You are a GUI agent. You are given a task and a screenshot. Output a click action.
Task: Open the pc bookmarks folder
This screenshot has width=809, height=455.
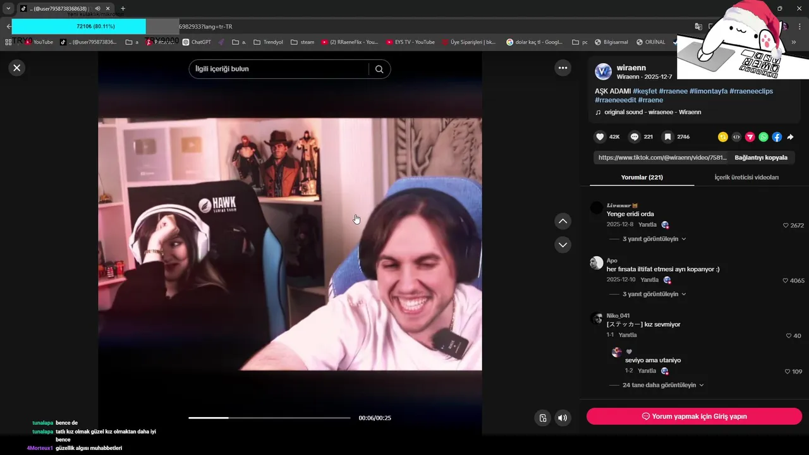[x=580, y=42]
